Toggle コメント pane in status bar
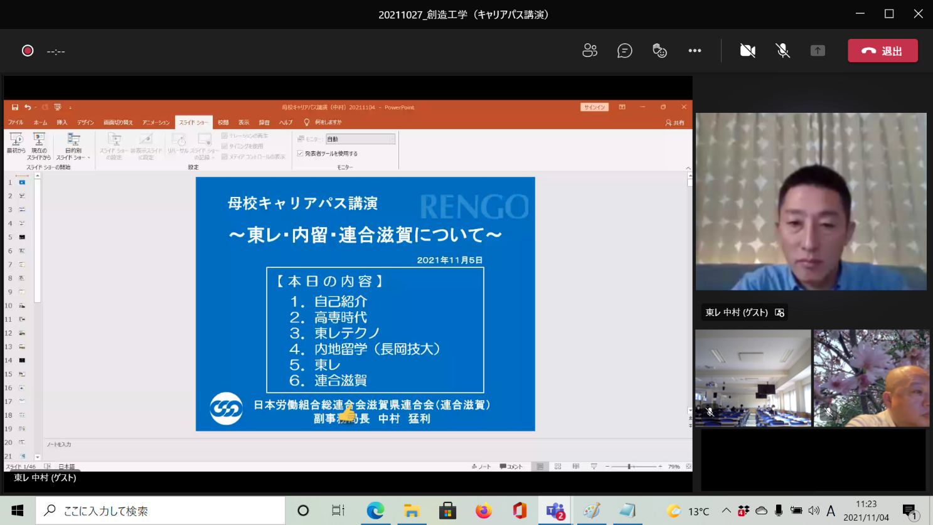The image size is (933, 525). (x=511, y=467)
